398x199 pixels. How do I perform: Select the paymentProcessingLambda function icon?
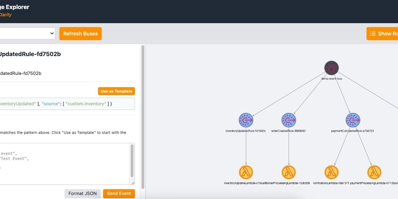(x=374, y=172)
